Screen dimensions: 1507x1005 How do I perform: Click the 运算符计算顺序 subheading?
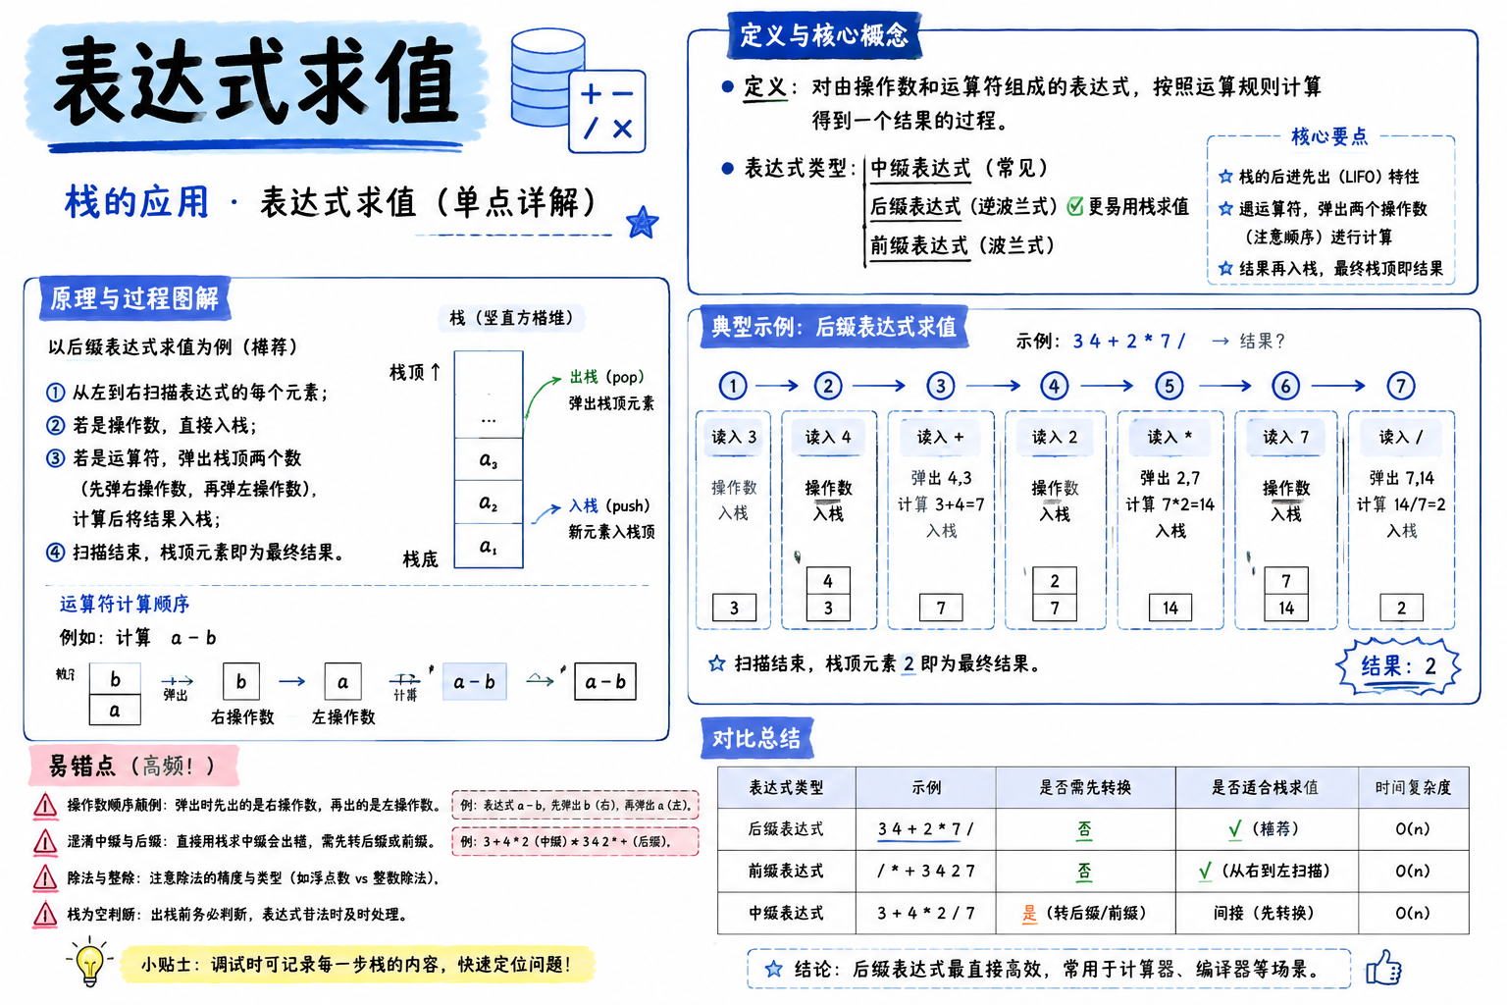[125, 604]
